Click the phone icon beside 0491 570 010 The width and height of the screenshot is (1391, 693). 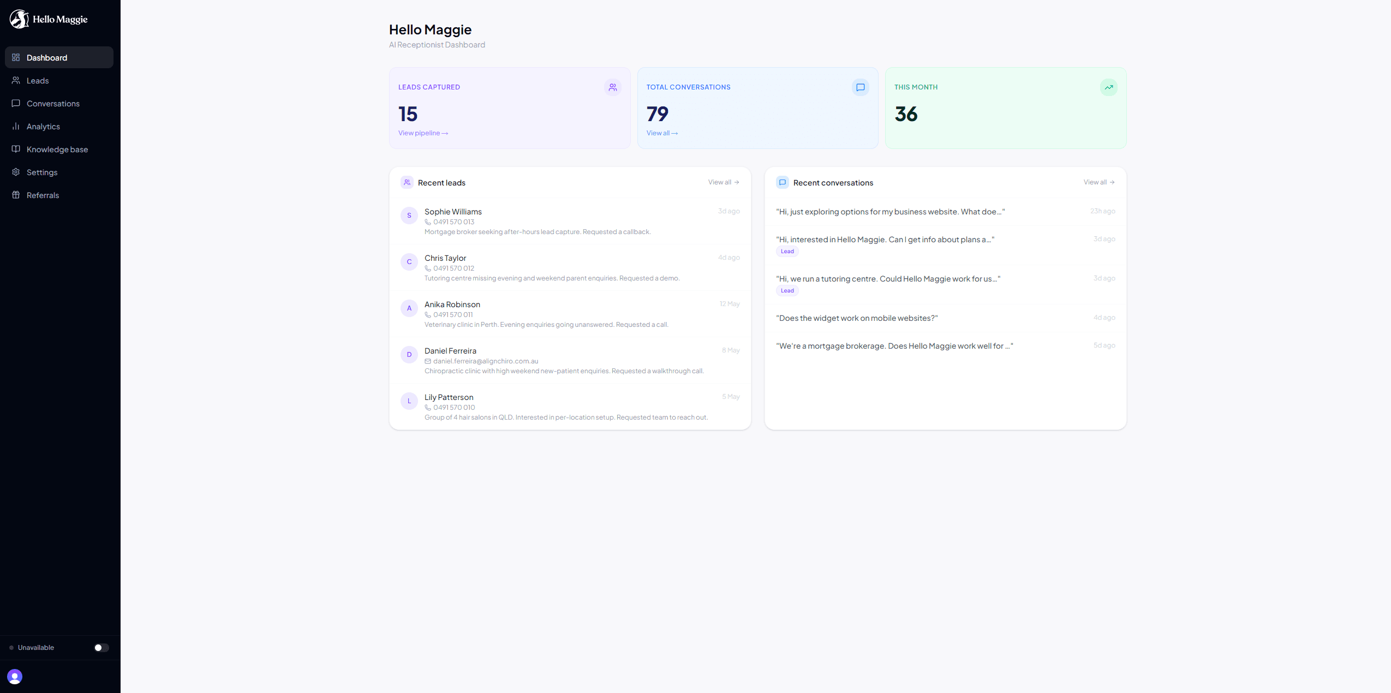point(428,408)
